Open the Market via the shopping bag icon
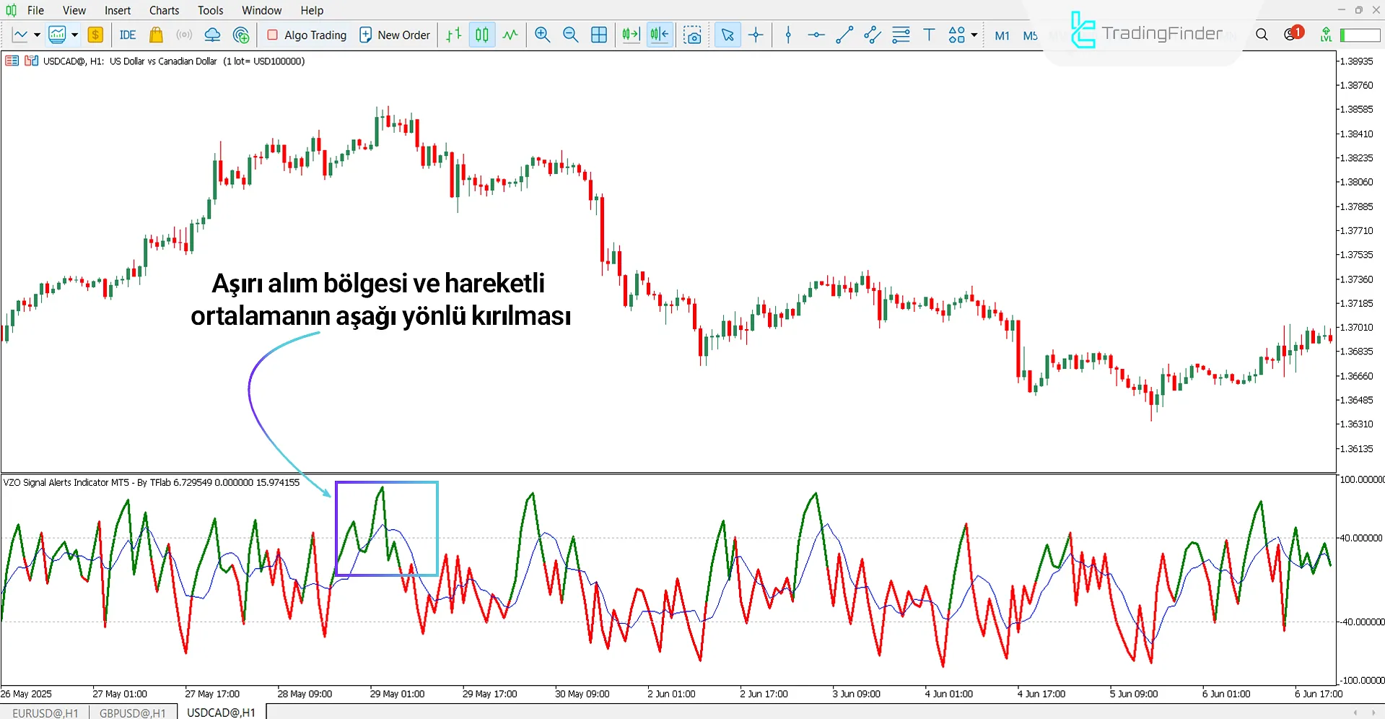 coord(156,35)
